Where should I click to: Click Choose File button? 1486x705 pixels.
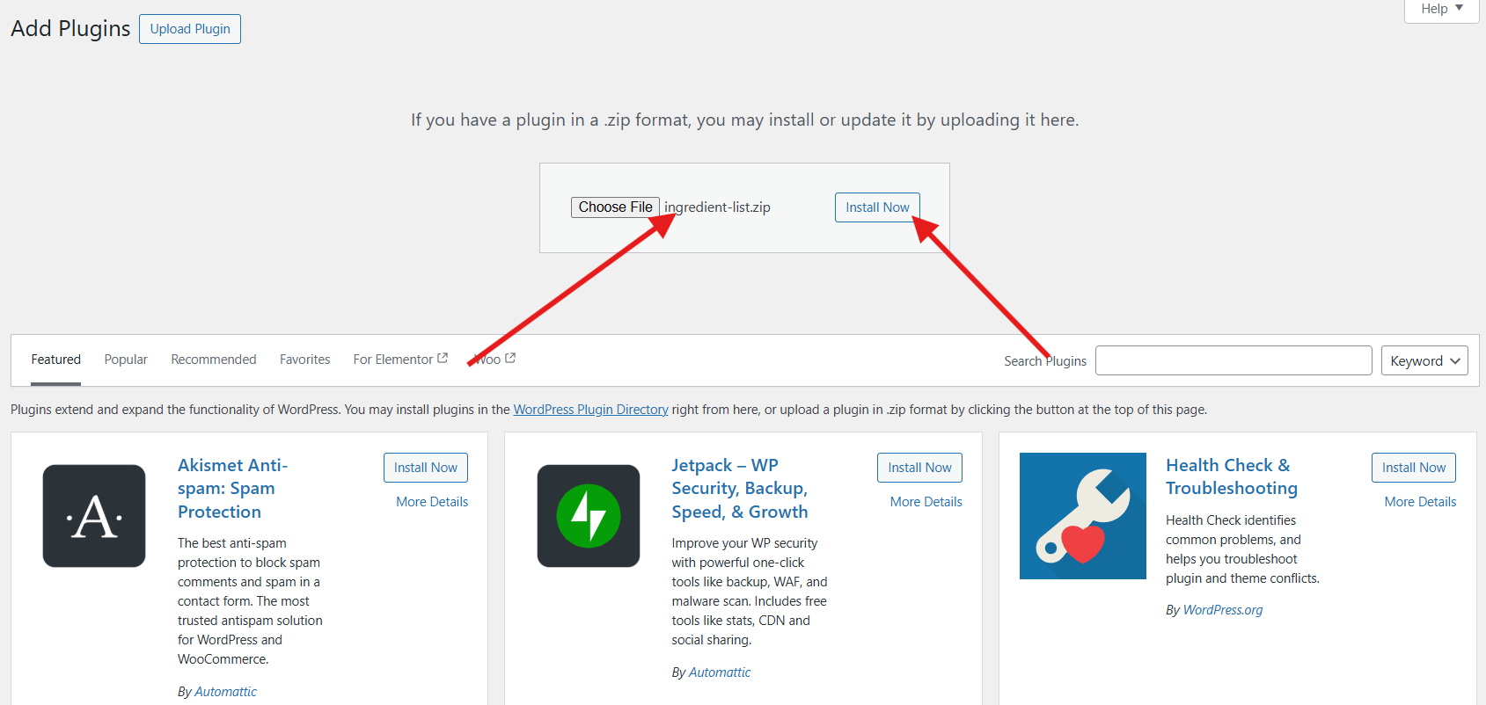[615, 207]
